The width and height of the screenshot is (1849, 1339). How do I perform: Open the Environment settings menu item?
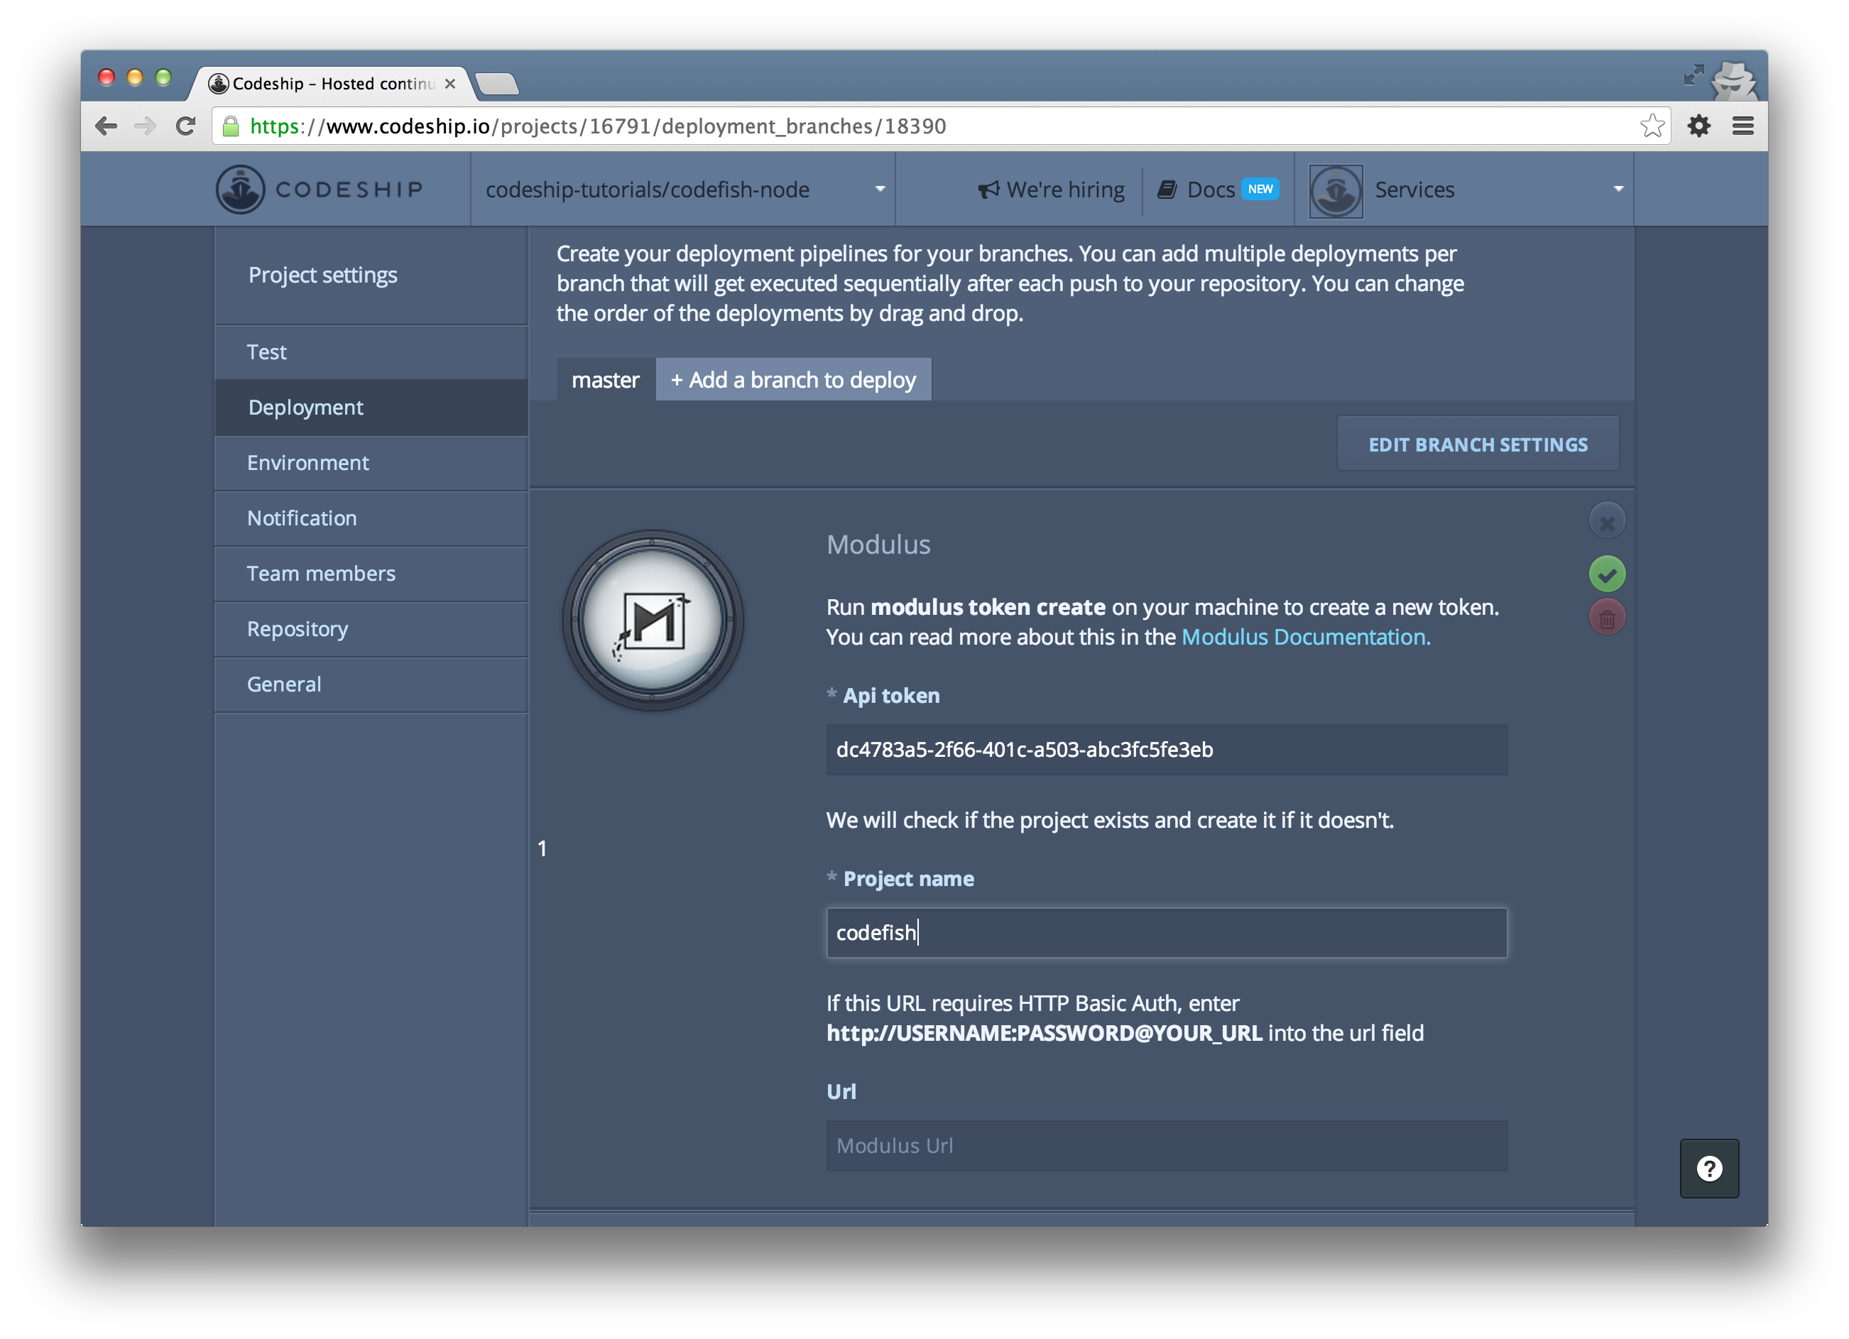point(308,463)
